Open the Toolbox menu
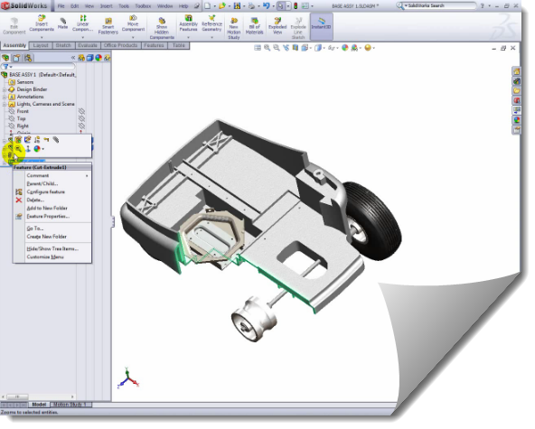535x429 pixels. coord(143,6)
